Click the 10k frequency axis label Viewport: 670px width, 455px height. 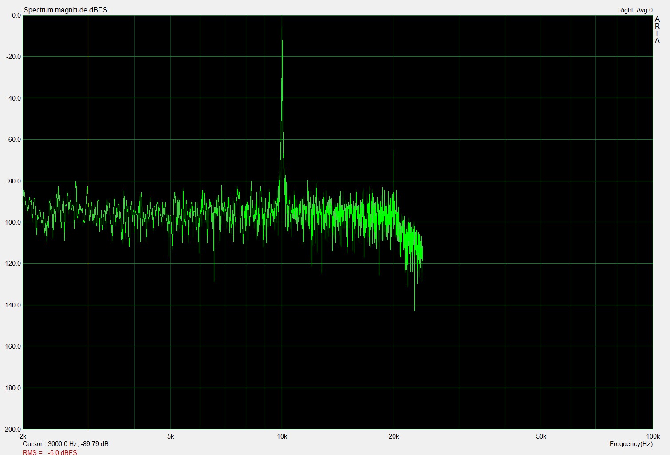click(282, 436)
